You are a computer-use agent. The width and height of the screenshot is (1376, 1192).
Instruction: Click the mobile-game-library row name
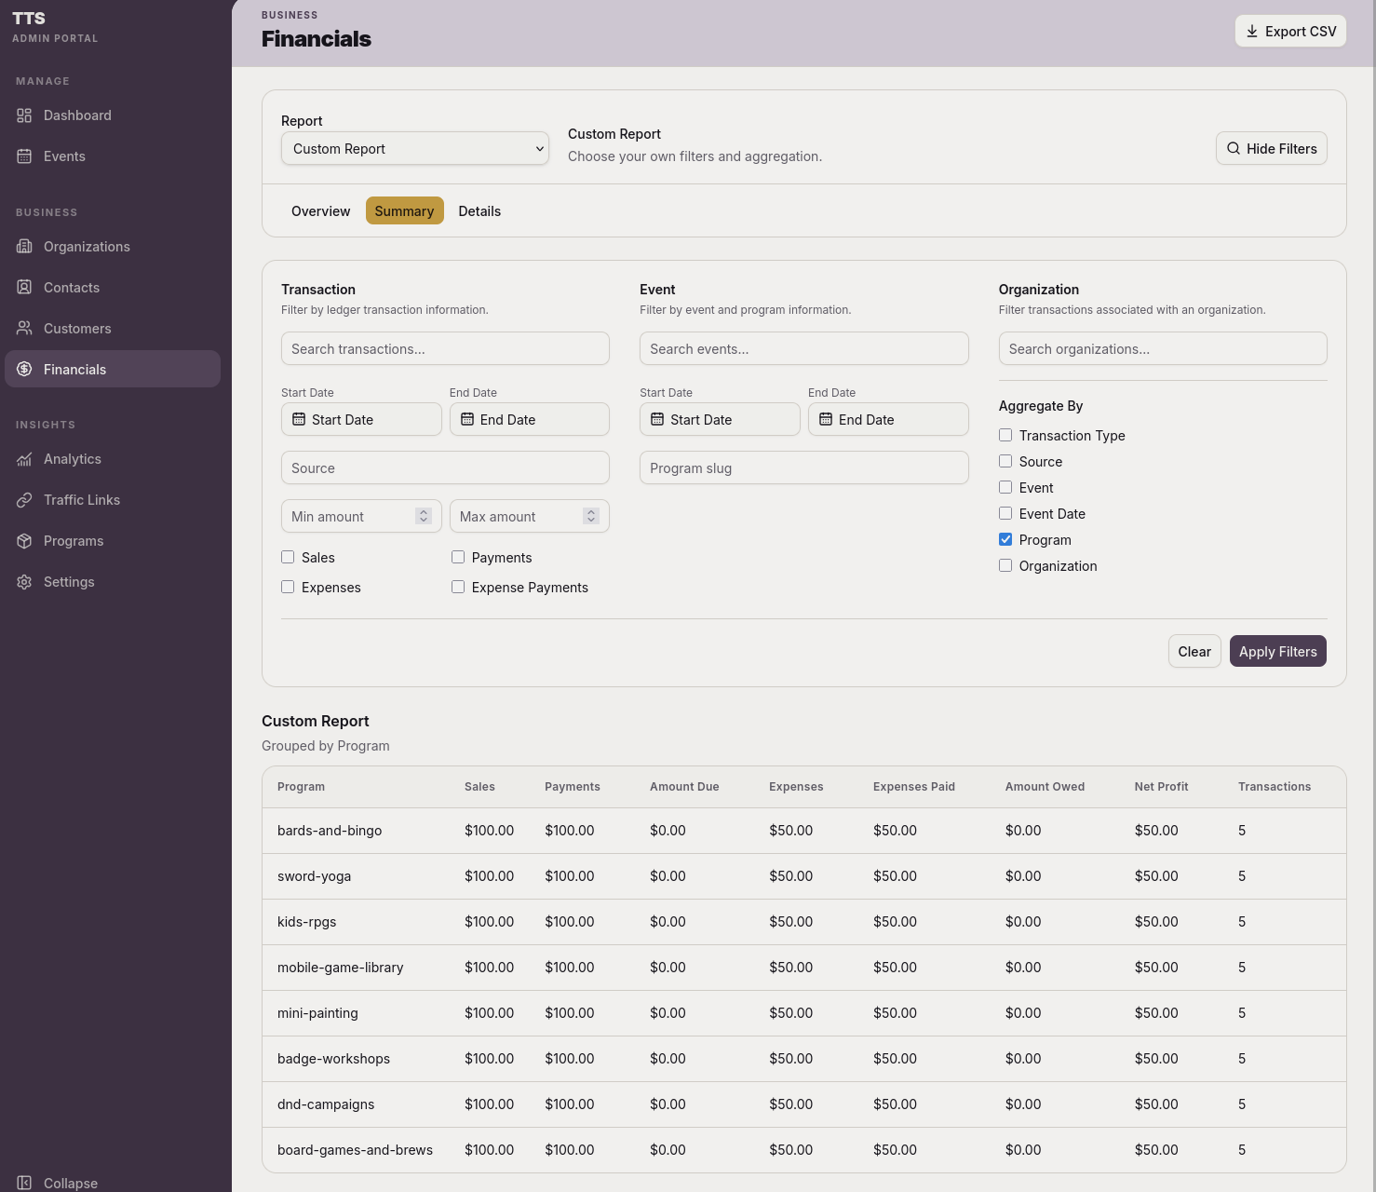[341, 968]
